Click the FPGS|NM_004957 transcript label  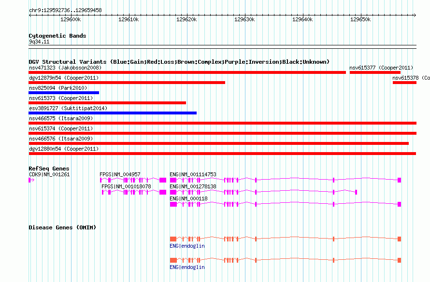click(120, 174)
